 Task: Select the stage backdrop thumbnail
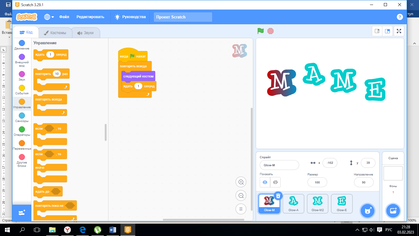coord(393,173)
